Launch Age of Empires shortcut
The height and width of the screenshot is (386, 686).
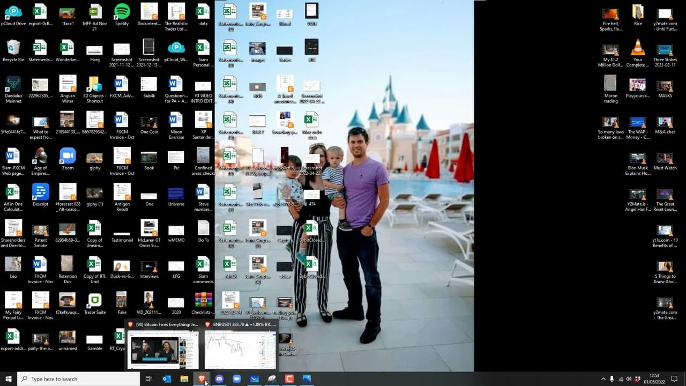tap(40, 162)
